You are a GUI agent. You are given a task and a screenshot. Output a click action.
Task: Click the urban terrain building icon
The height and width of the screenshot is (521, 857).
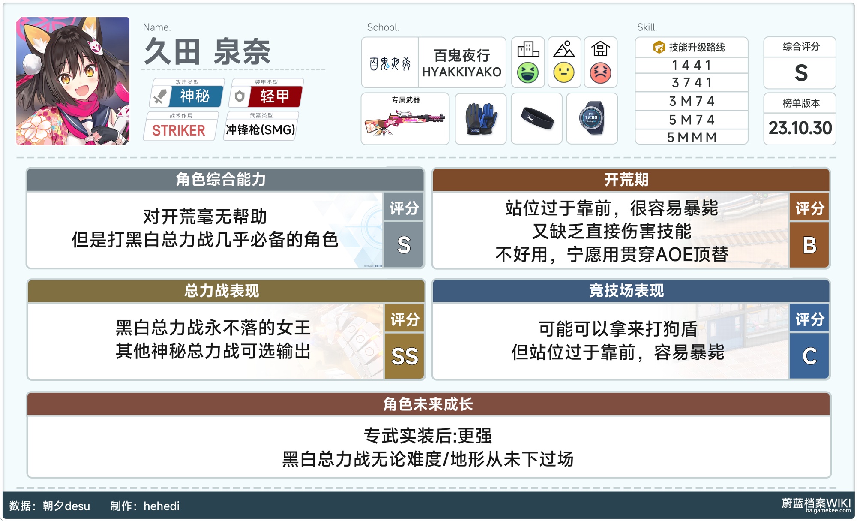click(x=528, y=49)
